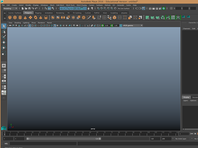Activate the Rotate tool
Viewport: 198px width, 148px height.
coord(4,48)
